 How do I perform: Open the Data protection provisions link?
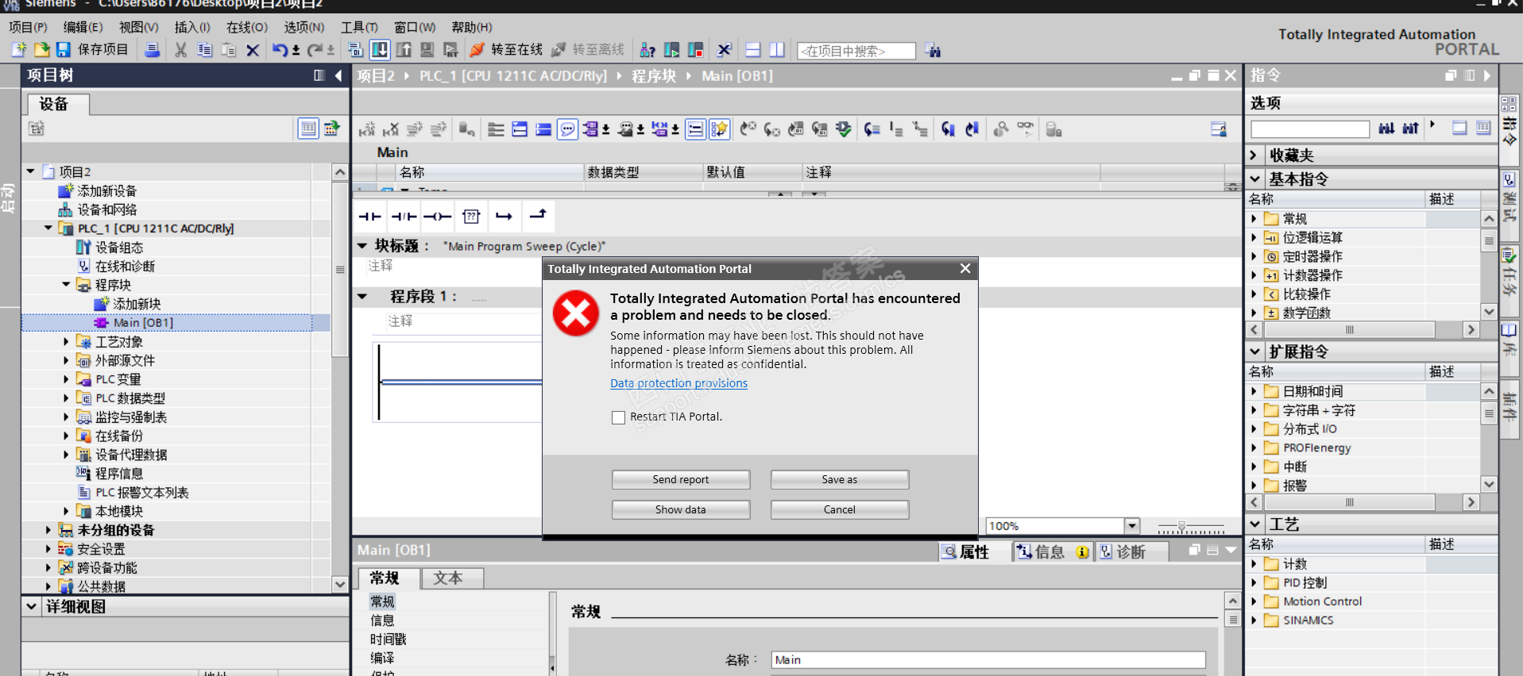678,383
